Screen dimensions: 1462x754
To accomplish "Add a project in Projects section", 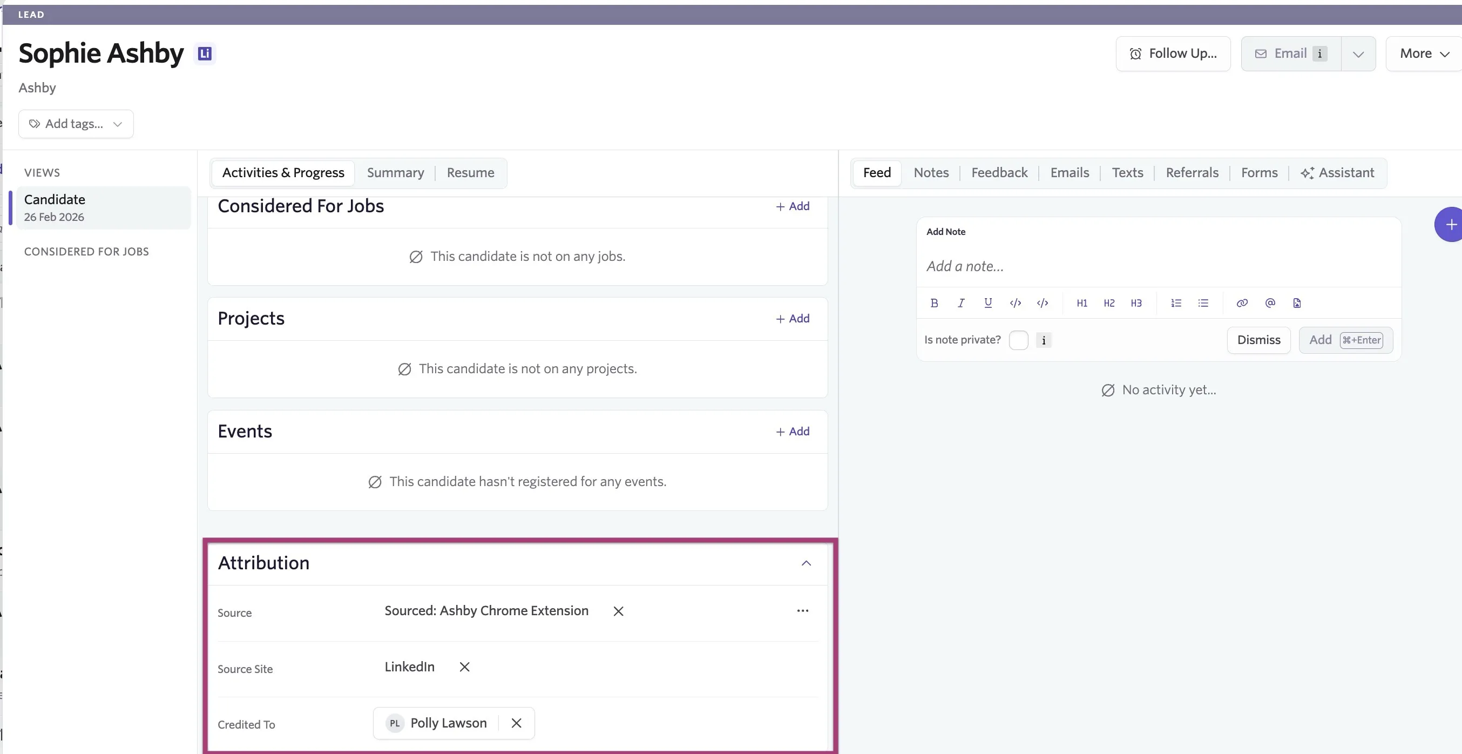I will (x=793, y=319).
